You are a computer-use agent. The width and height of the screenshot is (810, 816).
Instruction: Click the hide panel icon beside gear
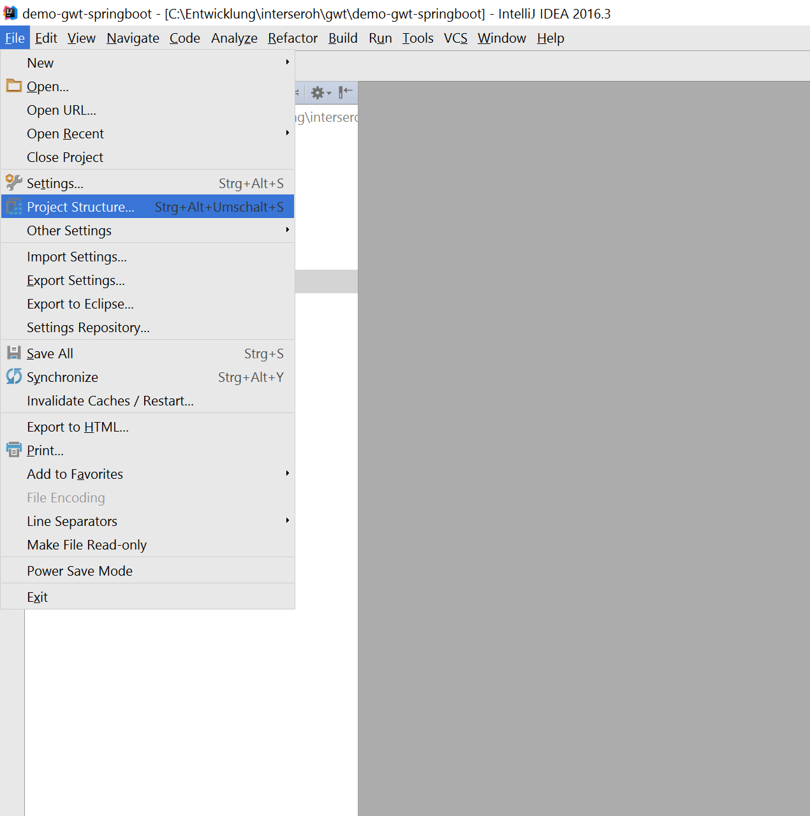tap(345, 92)
